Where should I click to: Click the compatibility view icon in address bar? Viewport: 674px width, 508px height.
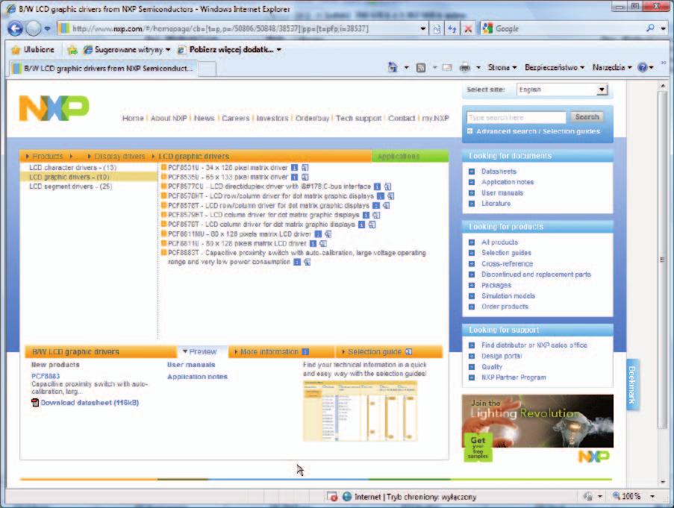pyautogui.click(x=437, y=29)
